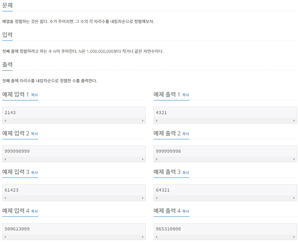Image resolution: width=298 pixels, height=243 pixels.
Task: Click the 출력 section heading
Action: (7, 64)
